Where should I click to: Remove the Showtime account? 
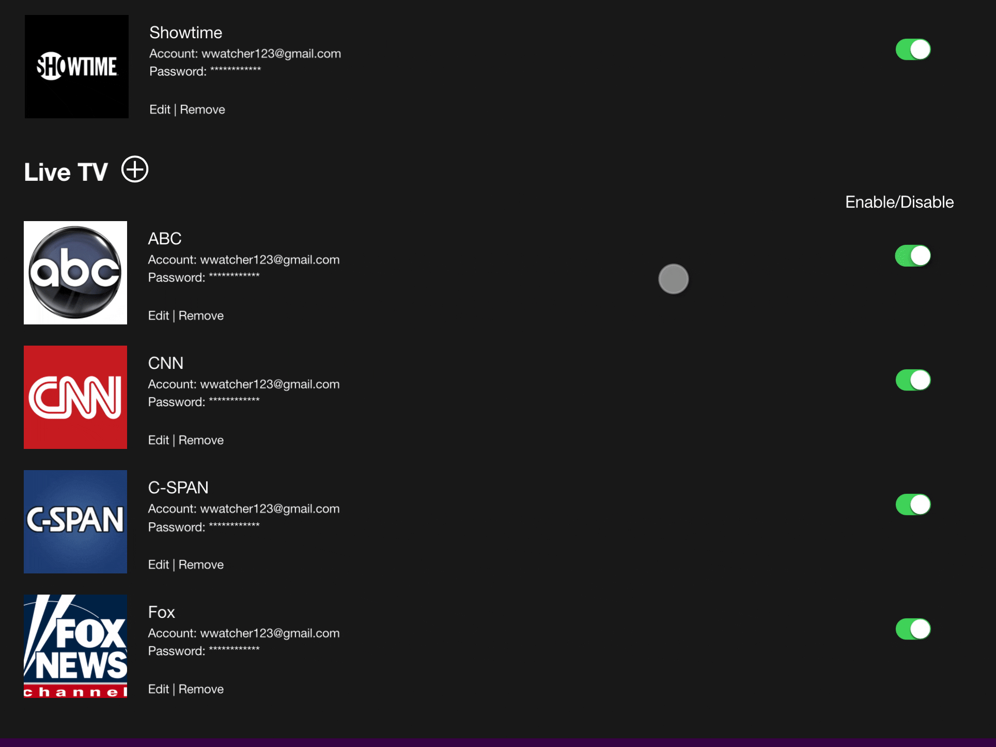(x=203, y=110)
